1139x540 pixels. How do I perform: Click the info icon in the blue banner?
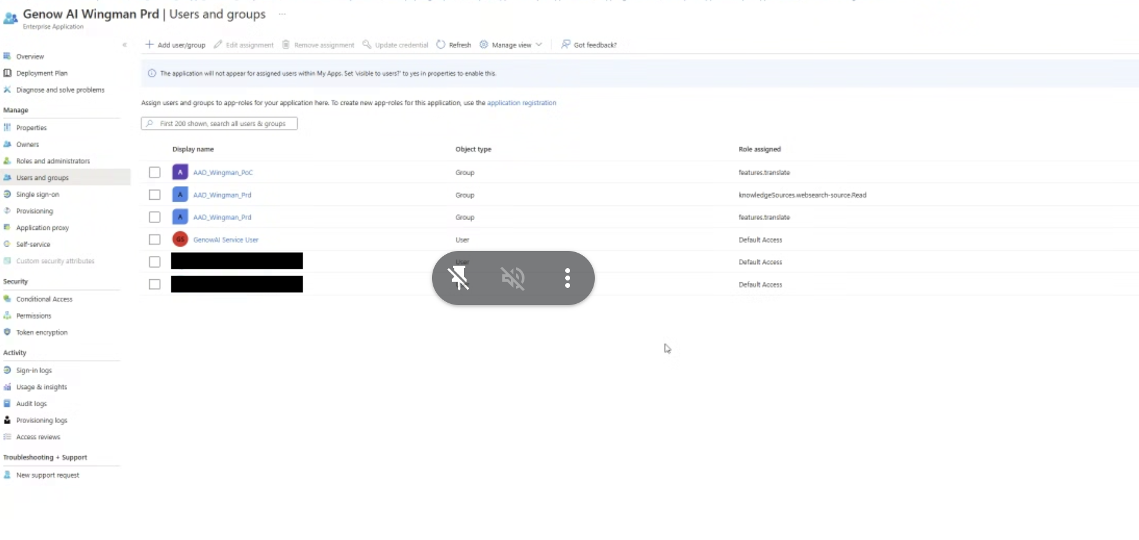(x=152, y=73)
